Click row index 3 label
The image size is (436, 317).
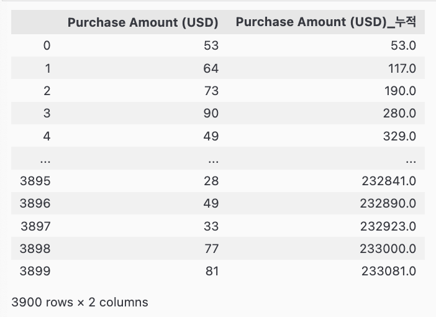(x=47, y=114)
